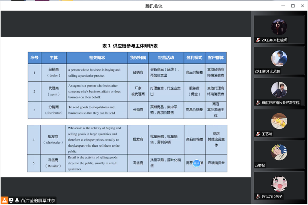Click 曹献存's muted microphone icon
Screen dimensions: 308x205
[x=258, y=103]
